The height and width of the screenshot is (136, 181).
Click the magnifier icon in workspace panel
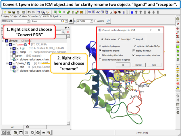tap(63, 32)
